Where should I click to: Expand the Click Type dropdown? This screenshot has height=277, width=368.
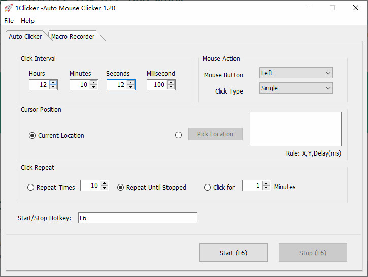(296, 88)
